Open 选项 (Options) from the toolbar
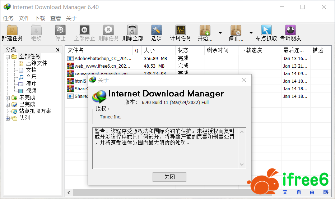335x199 pixels. click(156, 31)
